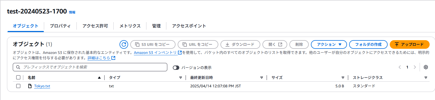Go to the next page arrow

pos(415,67)
